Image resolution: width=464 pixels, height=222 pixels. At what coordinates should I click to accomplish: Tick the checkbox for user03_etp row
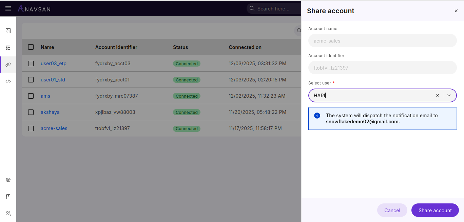click(31, 64)
